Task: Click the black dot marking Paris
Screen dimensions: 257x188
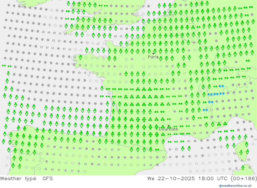Action: click(153, 54)
